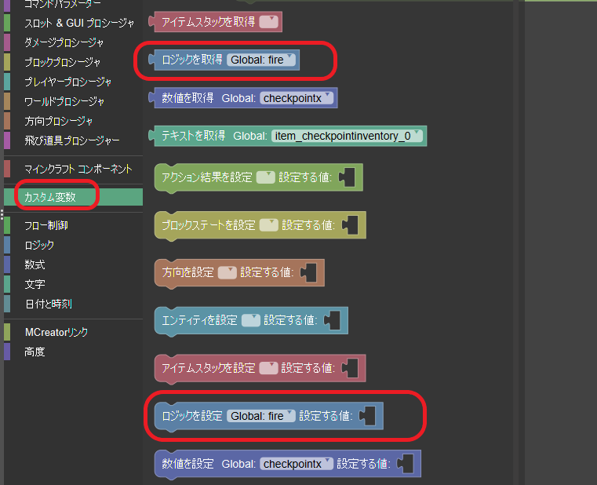Viewport: 597px width, 485px height.
Task: Open checkpointx dropdown in 数値を取得 block
Action: 297,98
